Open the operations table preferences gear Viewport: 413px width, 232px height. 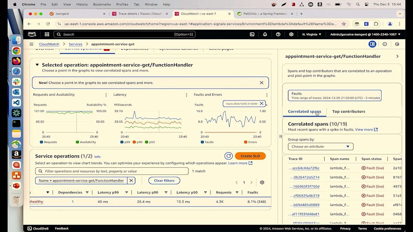click(x=262, y=183)
